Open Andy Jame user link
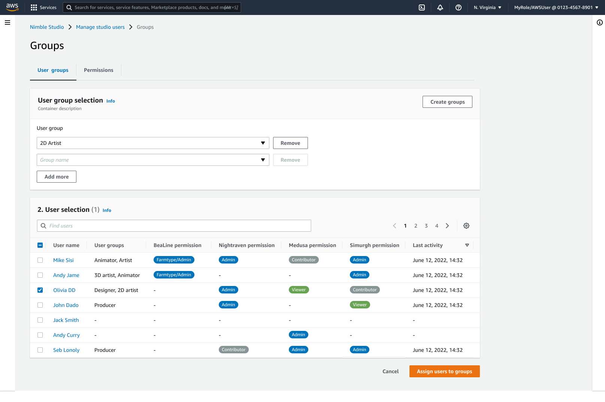Screen dimensions: 605x402 66,275
